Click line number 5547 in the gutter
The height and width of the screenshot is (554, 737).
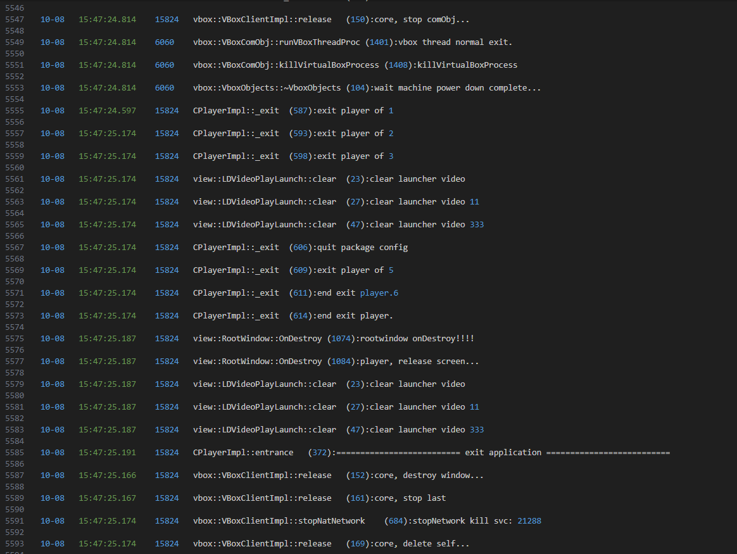pyautogui.click(x=14, y=20)
